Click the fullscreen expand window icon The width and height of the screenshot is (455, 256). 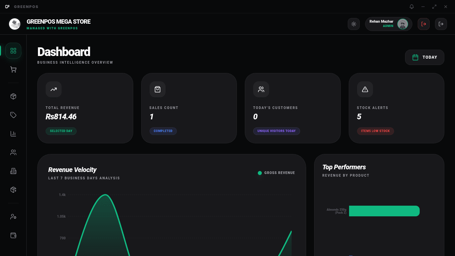434,7
